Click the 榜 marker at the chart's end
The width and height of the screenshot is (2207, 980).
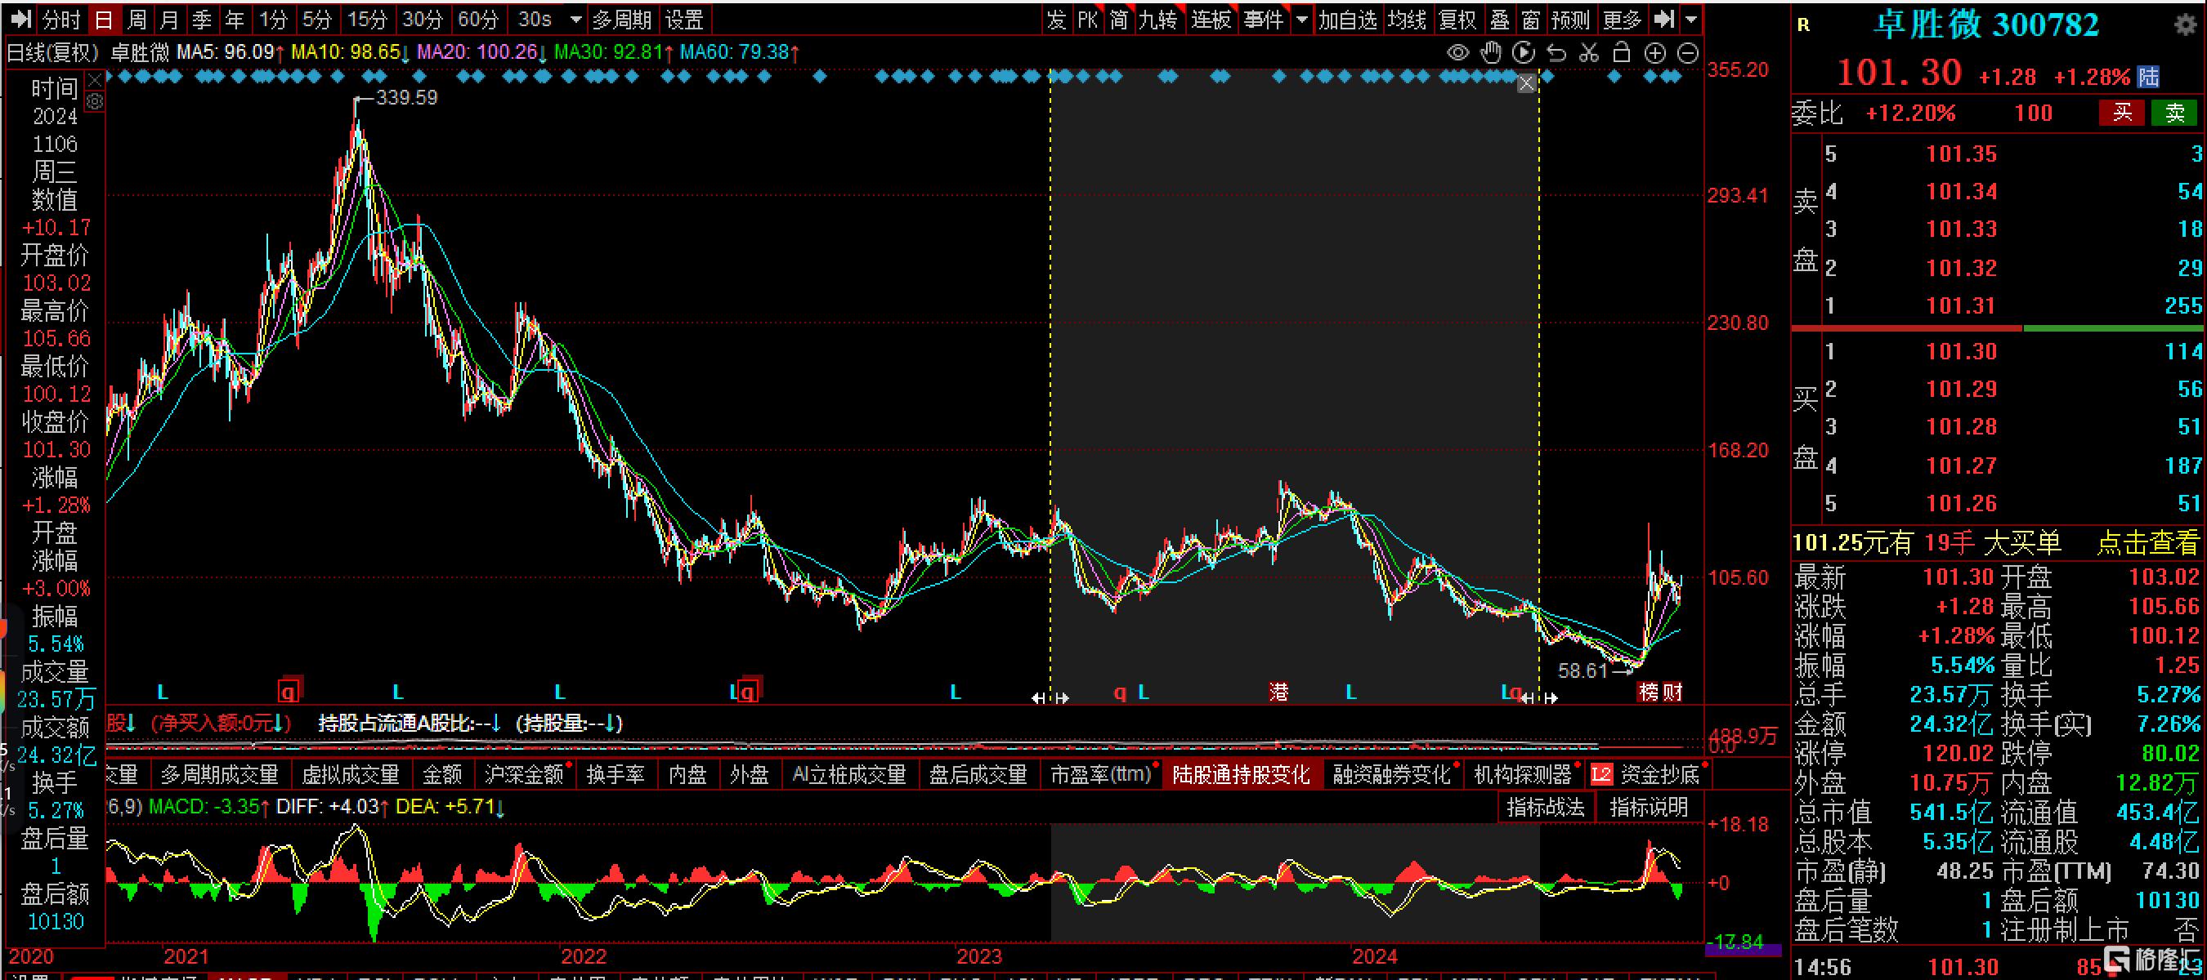point(1649,692)
